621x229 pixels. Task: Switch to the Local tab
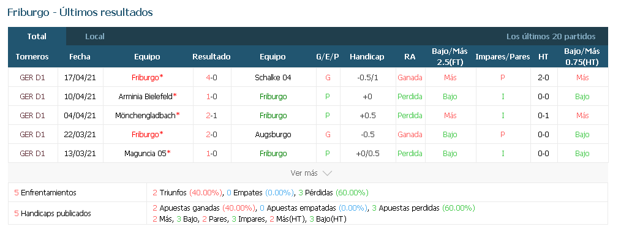click(x=95, y=37)
